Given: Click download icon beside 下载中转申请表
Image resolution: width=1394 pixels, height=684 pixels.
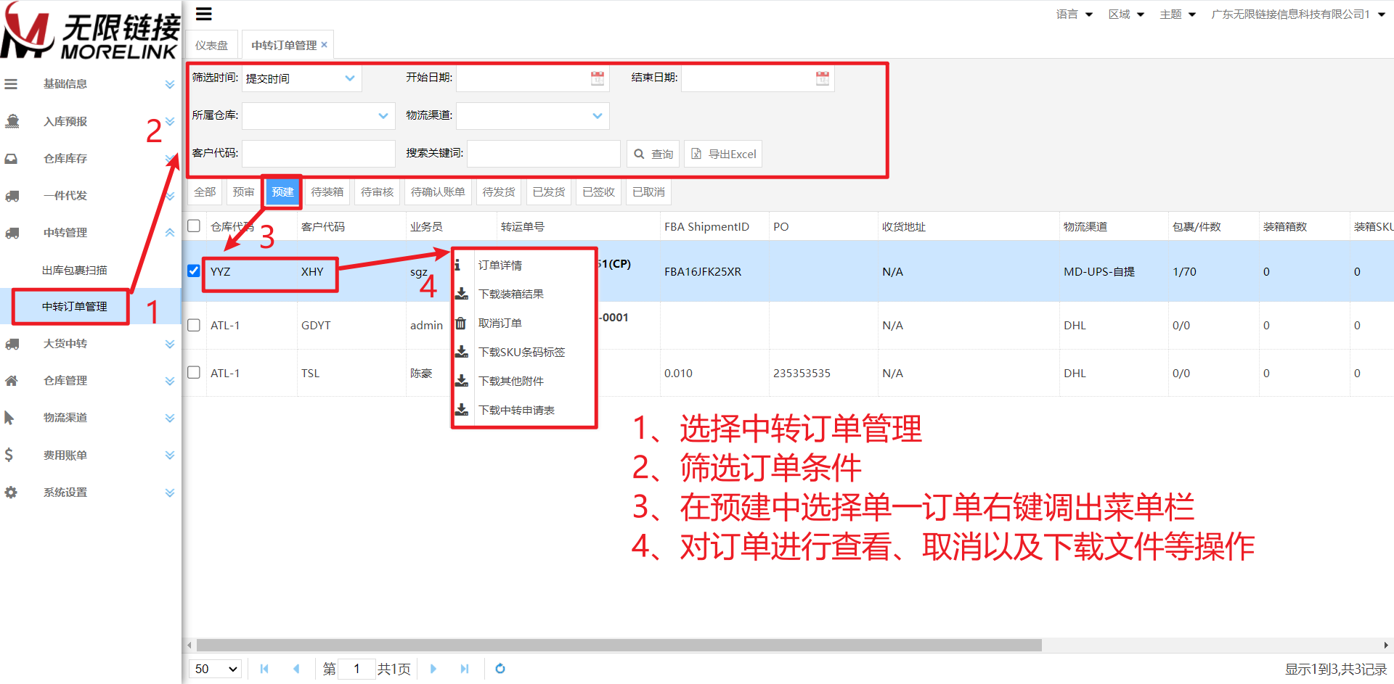Looking at the screenshot, I should [462, 410].
